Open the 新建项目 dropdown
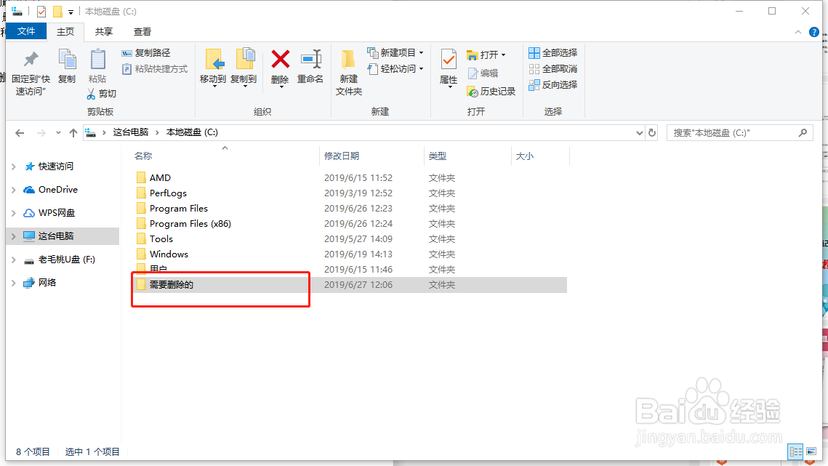The width and height of the screenshot is (828, 466). [x=395, y=52]
